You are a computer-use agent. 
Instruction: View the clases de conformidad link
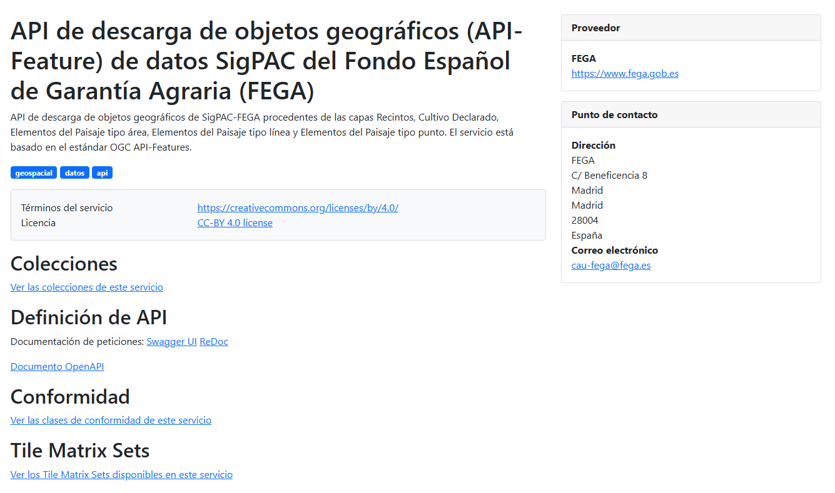coord(111,421)
